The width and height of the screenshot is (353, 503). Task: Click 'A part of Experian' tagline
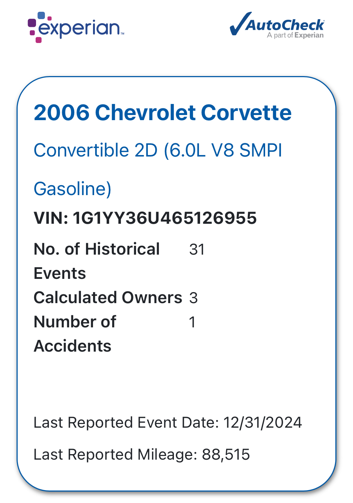[295, 35]
